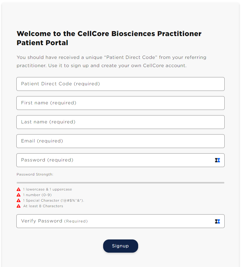Click the "1 number (0-9)" warning icon
The image size is (241, 267).
[18, 195]
